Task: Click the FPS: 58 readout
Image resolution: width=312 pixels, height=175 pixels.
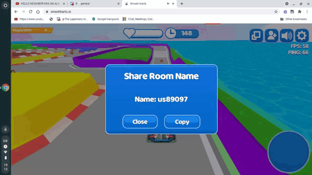Action: [299, 46]
